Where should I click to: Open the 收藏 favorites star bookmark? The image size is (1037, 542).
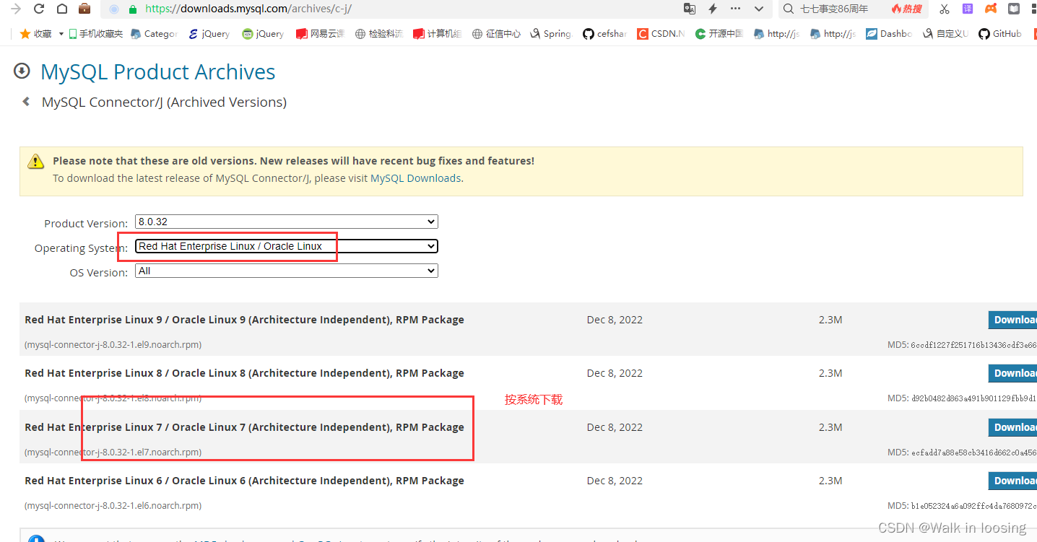[35, 34]
